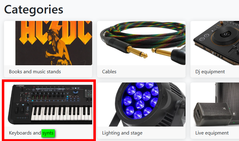This screenshot has height=141, width=239.
Task: Click the Categories heading
Action: point(34,10)
